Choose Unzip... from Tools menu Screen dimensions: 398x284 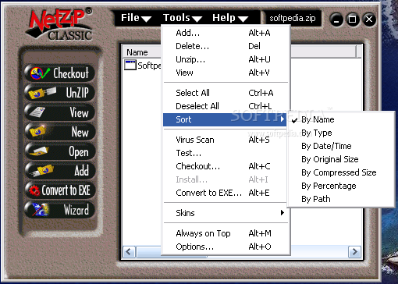pos(226,59)
